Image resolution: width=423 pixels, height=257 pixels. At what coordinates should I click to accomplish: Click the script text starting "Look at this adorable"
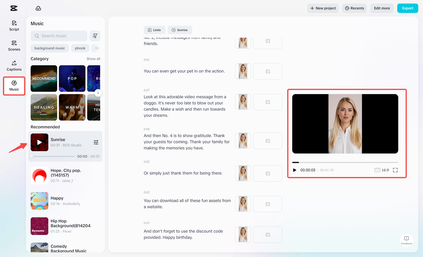tap(185, 106)
